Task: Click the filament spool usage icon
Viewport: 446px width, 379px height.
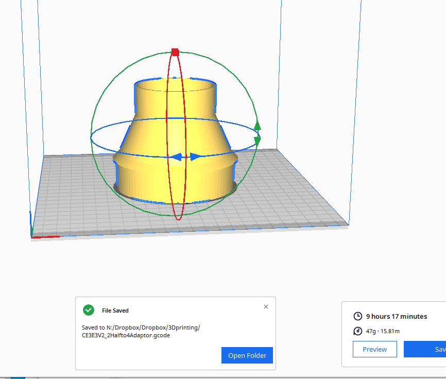Action: [357, 331]
